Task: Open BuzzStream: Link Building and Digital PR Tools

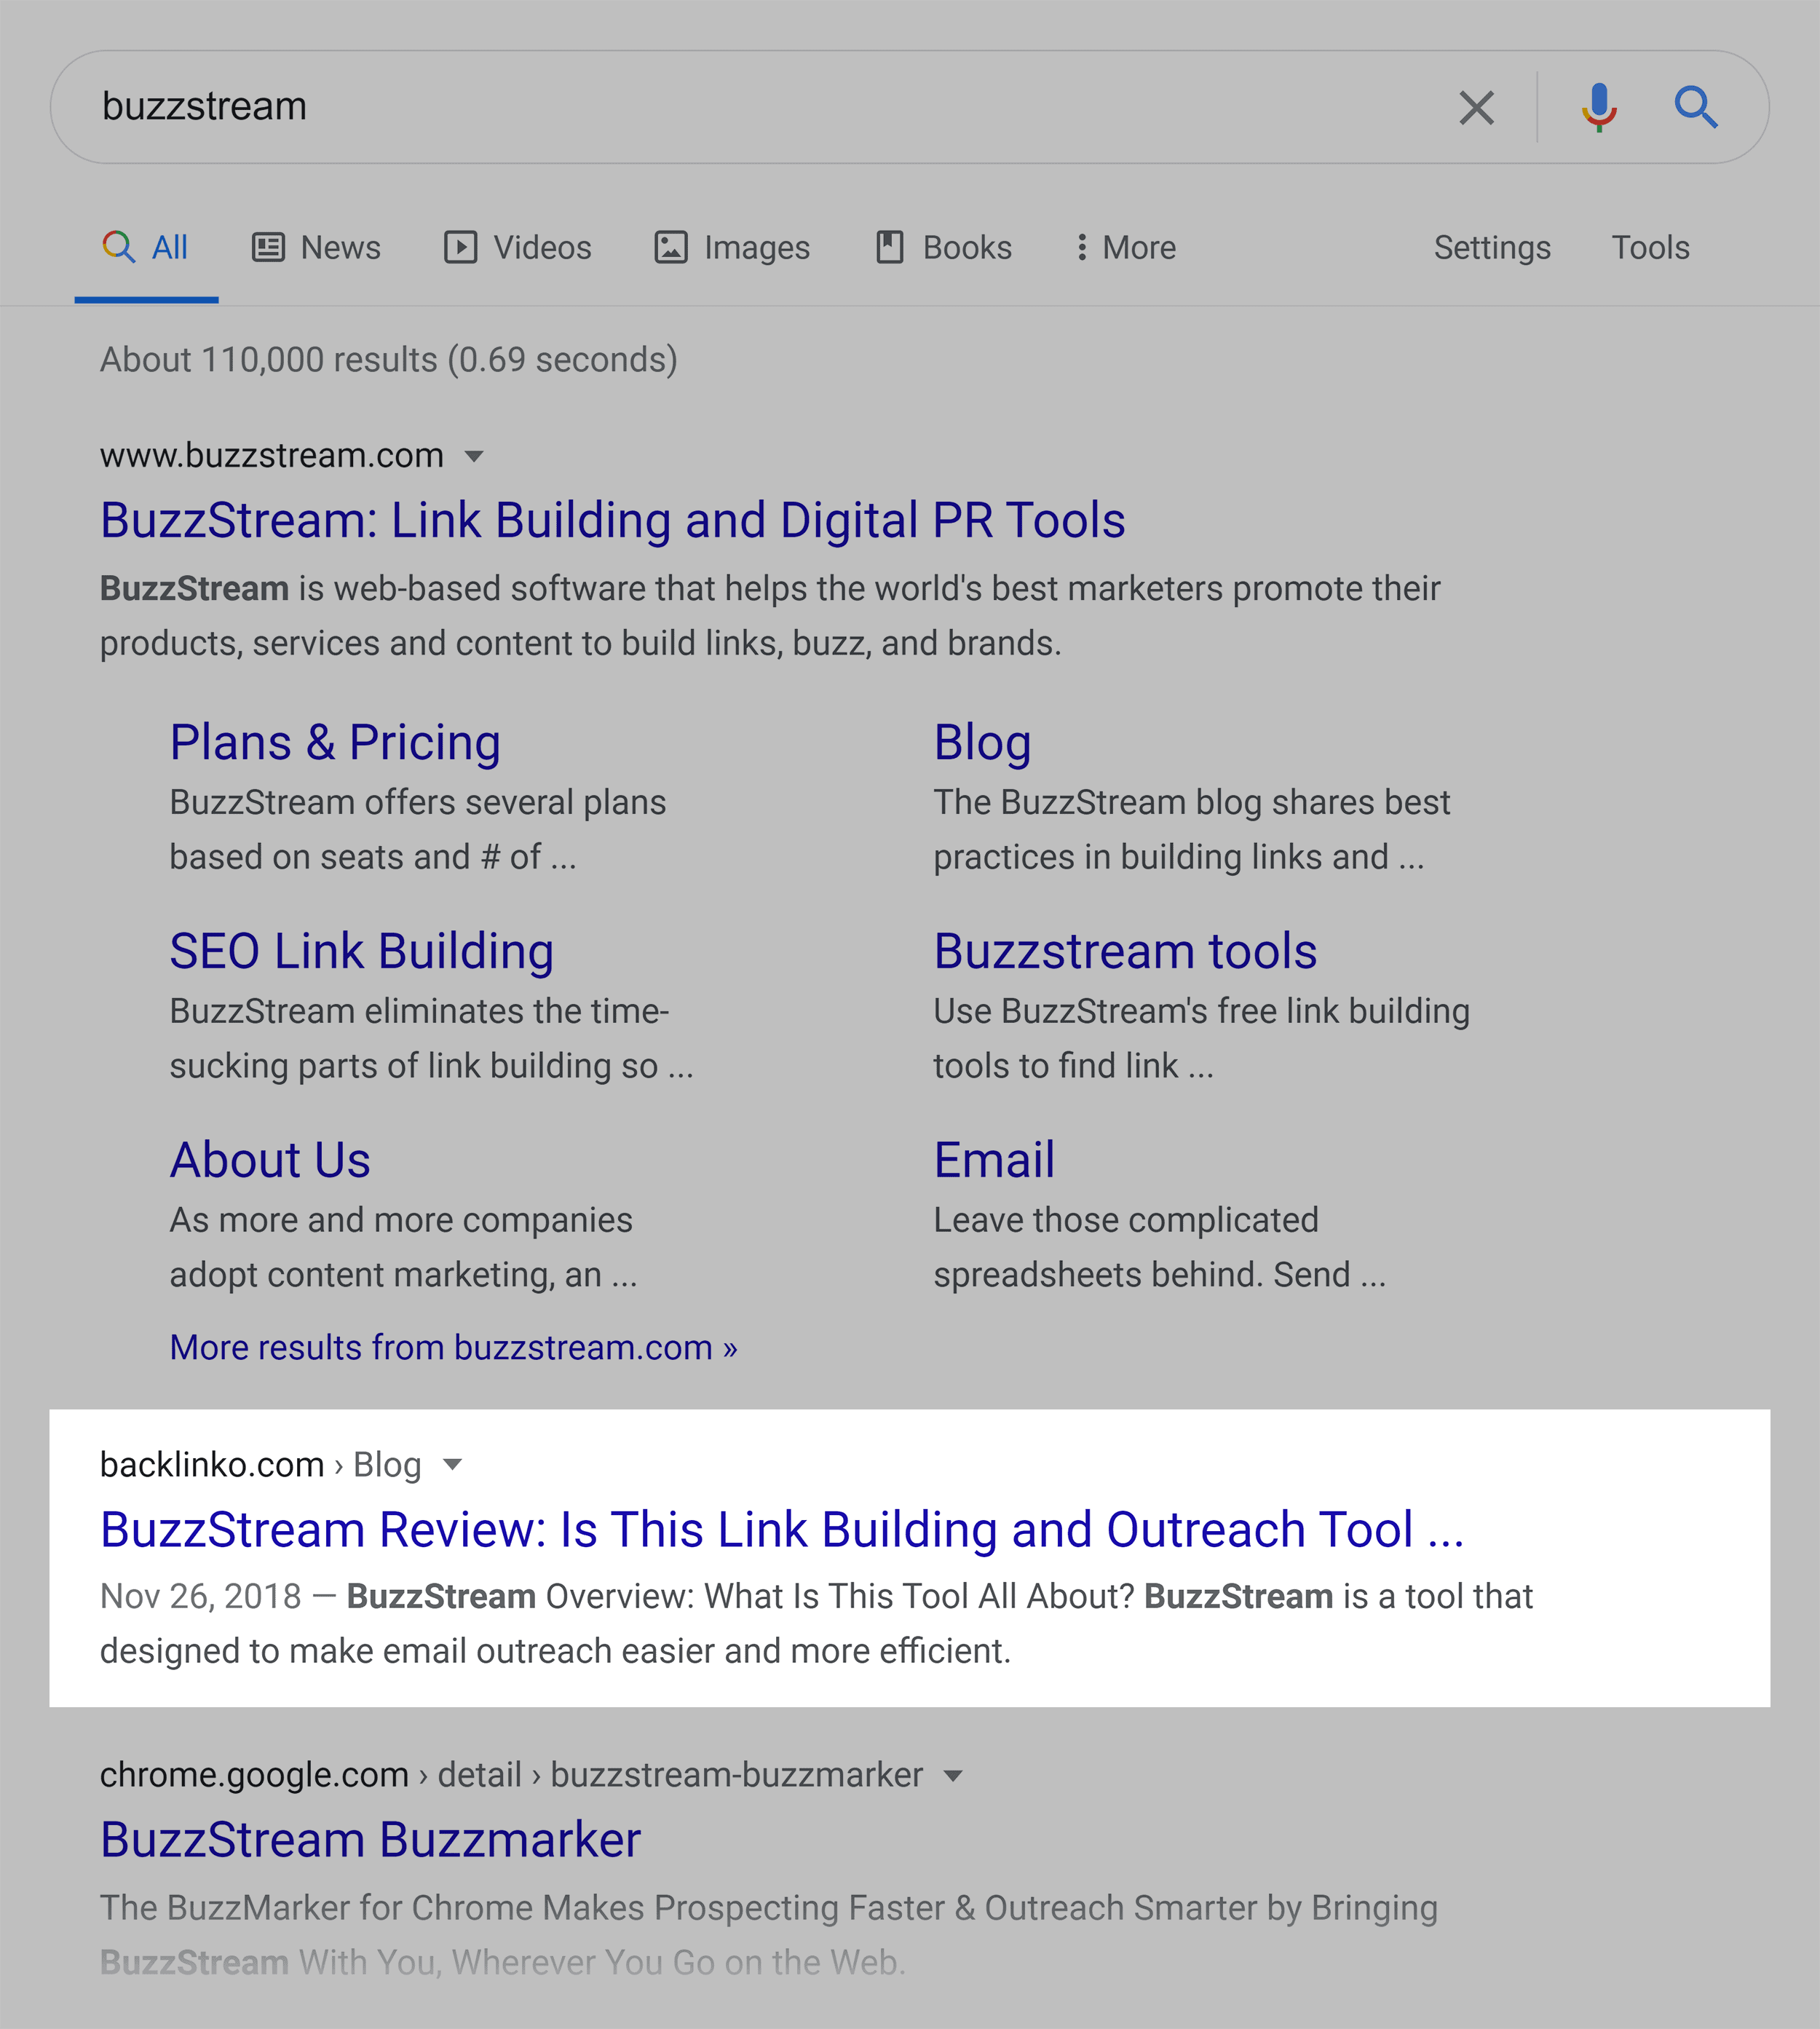Action: (x=612, y=521)
